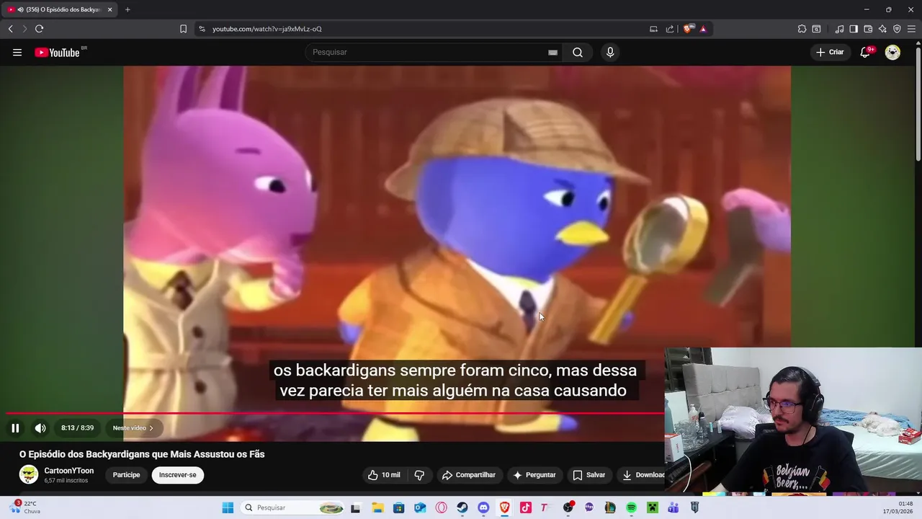922x519 pixels.
Task: Go back with the browser back arrow
Action: [x=10, y=29]
